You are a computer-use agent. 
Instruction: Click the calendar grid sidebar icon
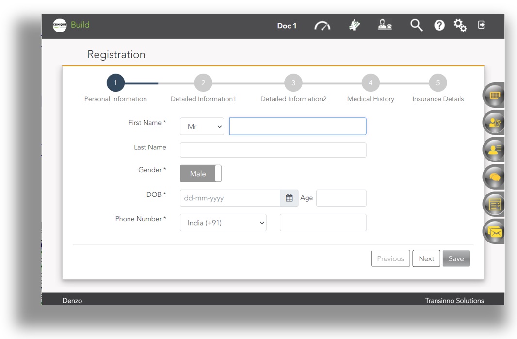click(494, 96)
